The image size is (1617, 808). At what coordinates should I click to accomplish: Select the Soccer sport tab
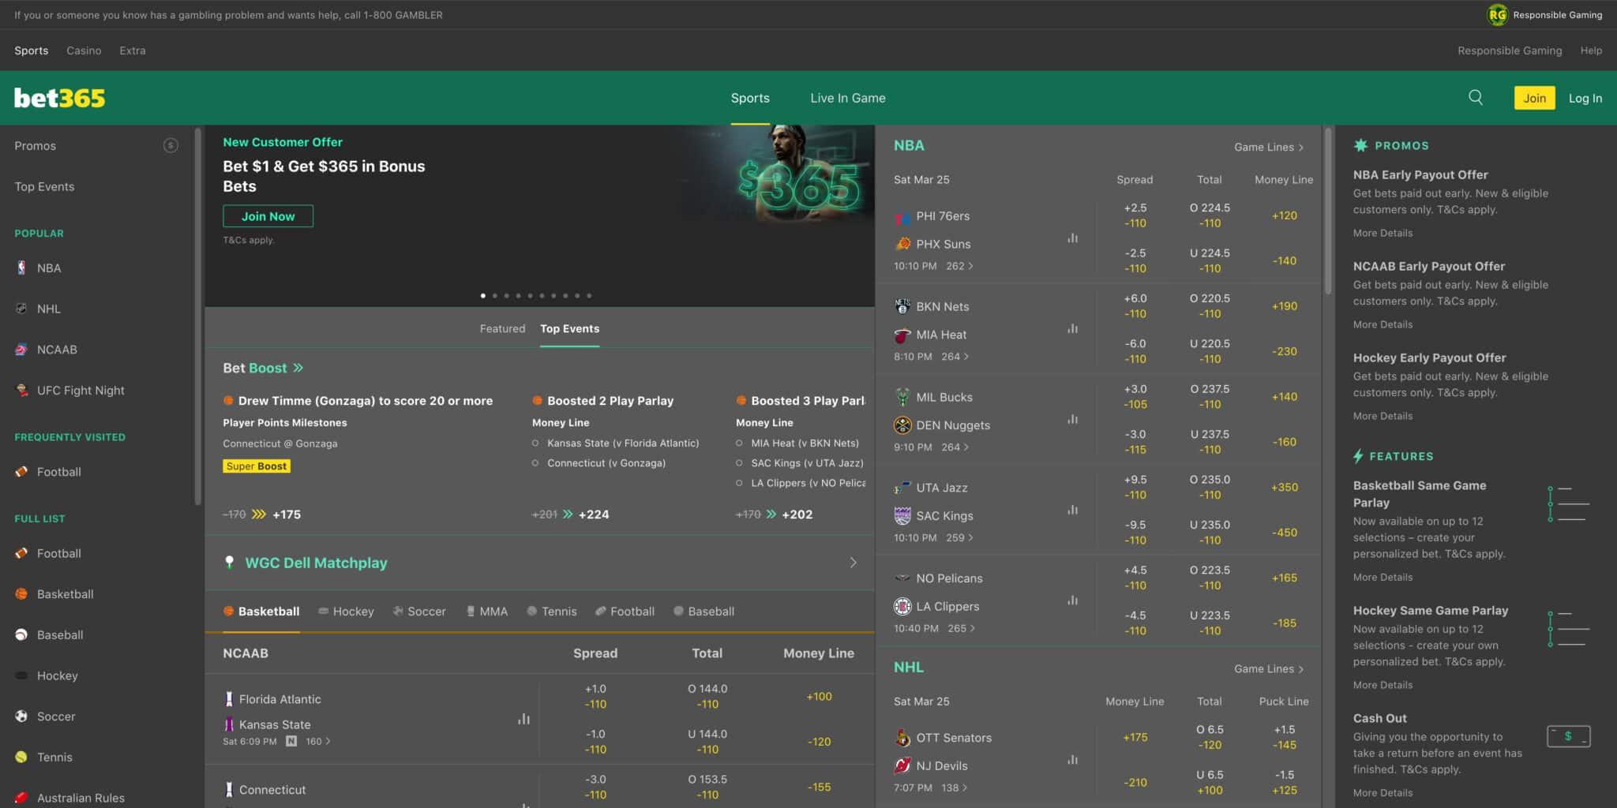tap(419, 611)
